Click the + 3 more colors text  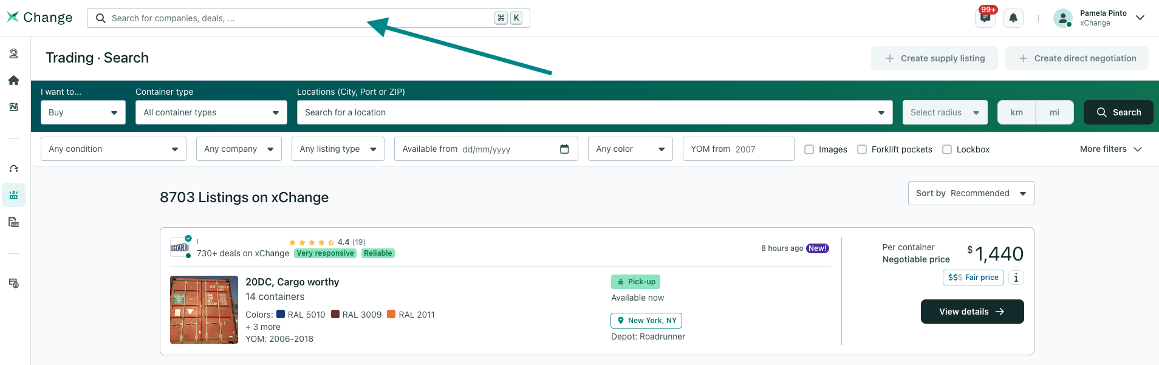pos(263,327)
